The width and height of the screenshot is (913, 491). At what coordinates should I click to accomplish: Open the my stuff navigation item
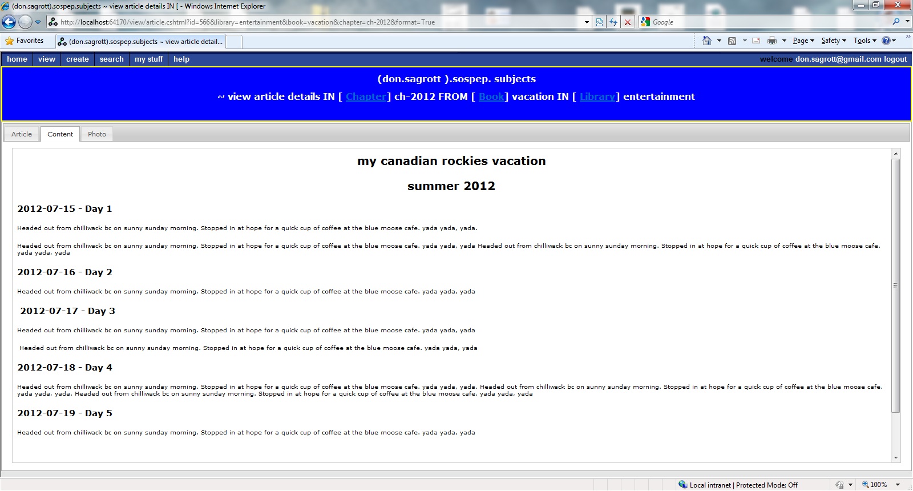tap(148, 59)
